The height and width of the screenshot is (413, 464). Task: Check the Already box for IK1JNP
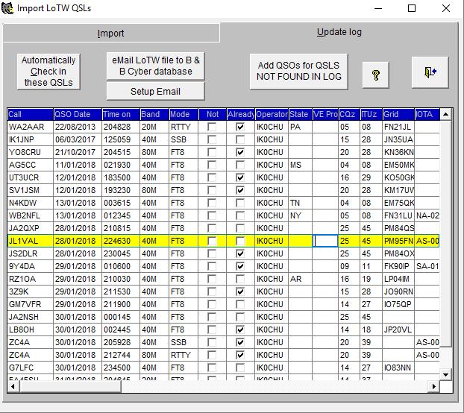click(240, 139)
